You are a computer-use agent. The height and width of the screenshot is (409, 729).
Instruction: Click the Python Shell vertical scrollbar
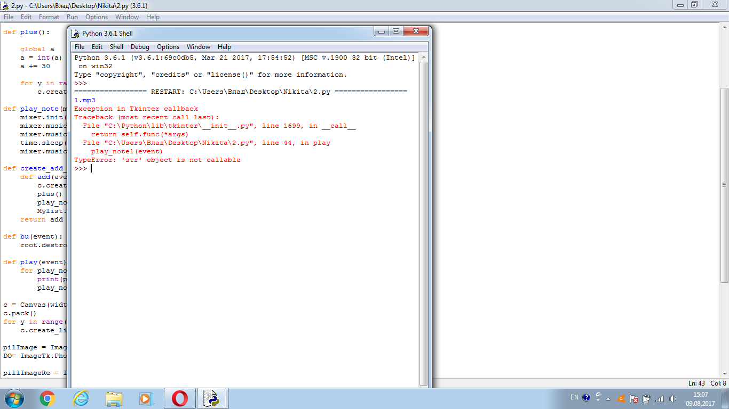424,213
